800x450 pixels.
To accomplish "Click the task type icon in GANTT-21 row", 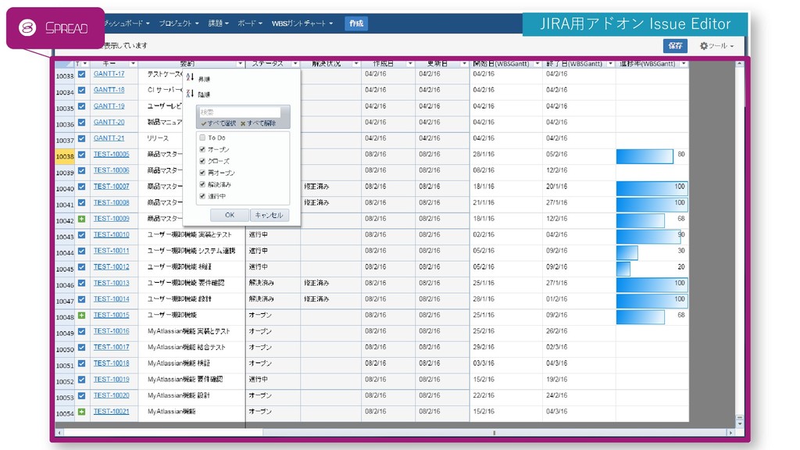I will pyautogui.click(x=81, y=139).
